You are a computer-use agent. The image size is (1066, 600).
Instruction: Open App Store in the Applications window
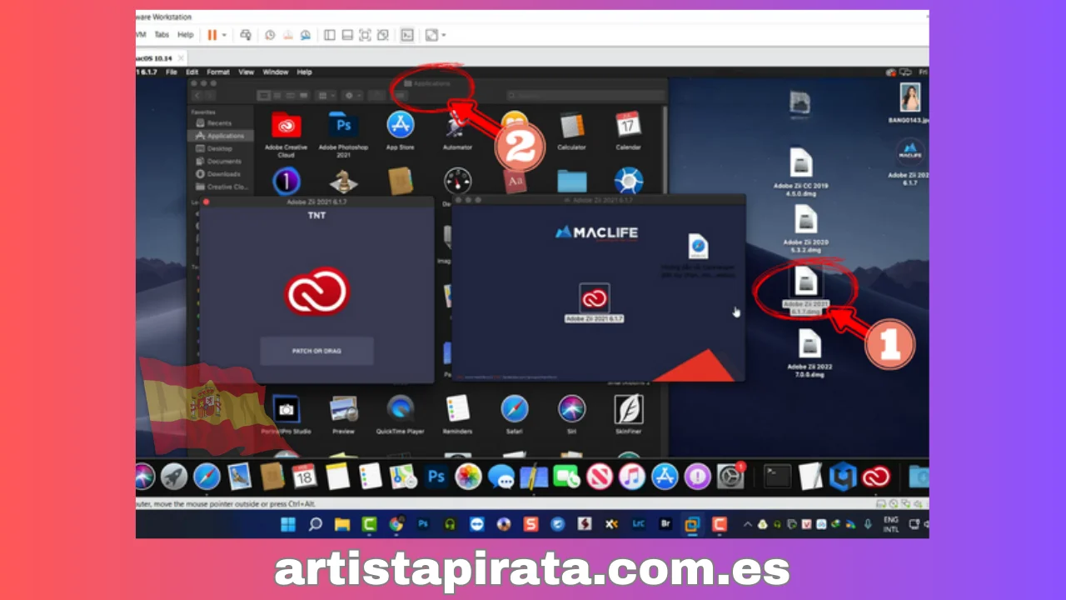point(401,125)
